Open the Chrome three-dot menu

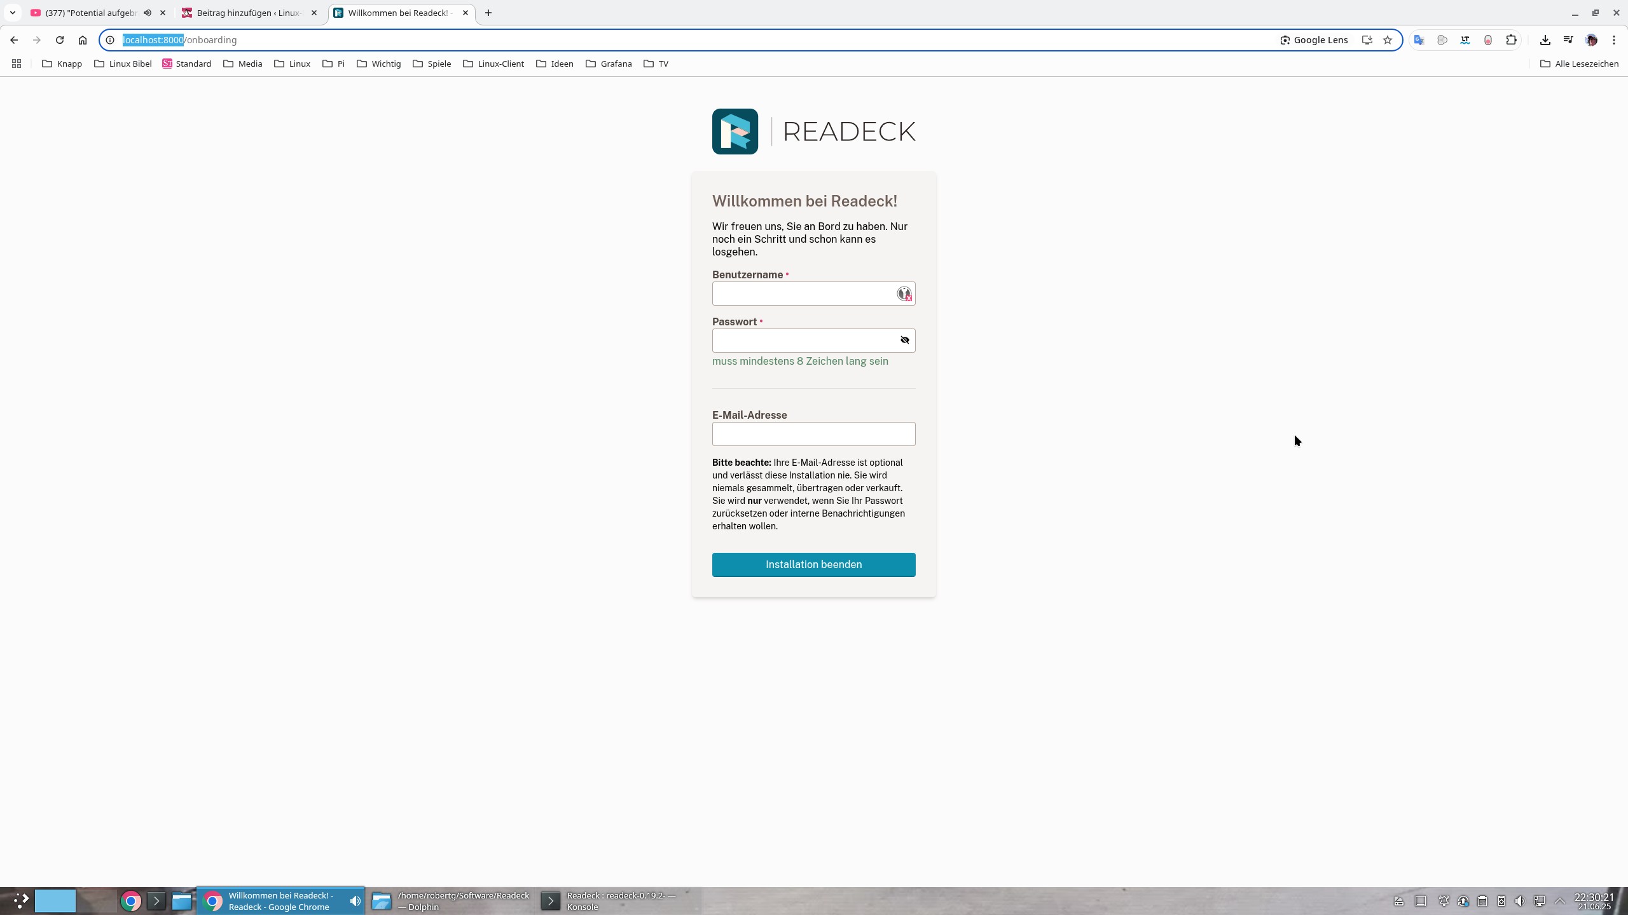click(x=1614, y=40)
